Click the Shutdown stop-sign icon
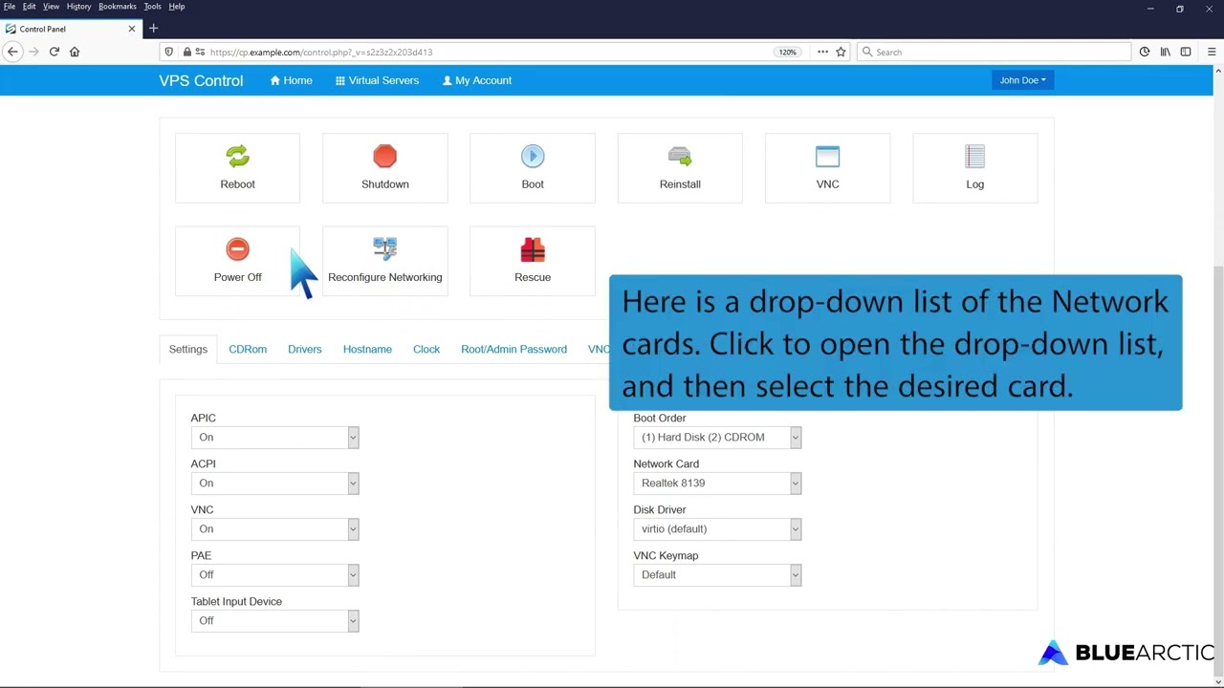Screen dimensions: 1224x688 coord(384,156)
